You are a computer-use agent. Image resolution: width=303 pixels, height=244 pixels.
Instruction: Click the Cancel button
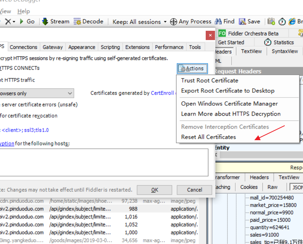pyautogui.click(x=194, y=190)
